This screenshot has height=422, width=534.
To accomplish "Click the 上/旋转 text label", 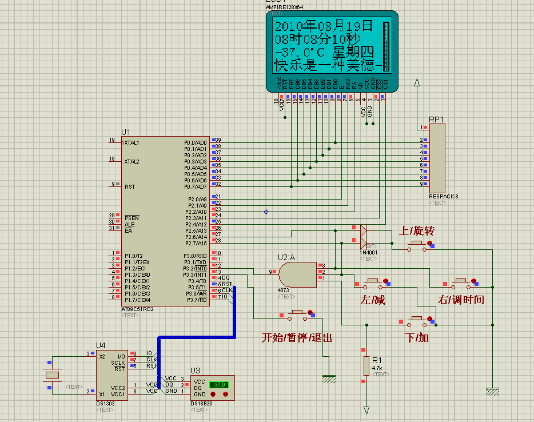I will click(417, 231).
